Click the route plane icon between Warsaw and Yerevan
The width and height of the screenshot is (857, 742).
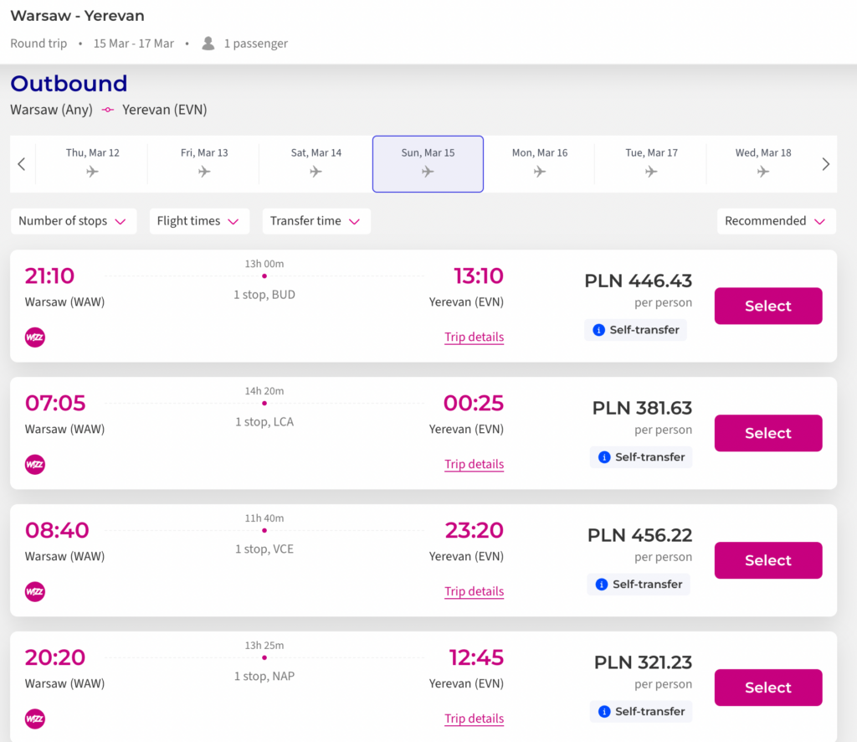107,110
